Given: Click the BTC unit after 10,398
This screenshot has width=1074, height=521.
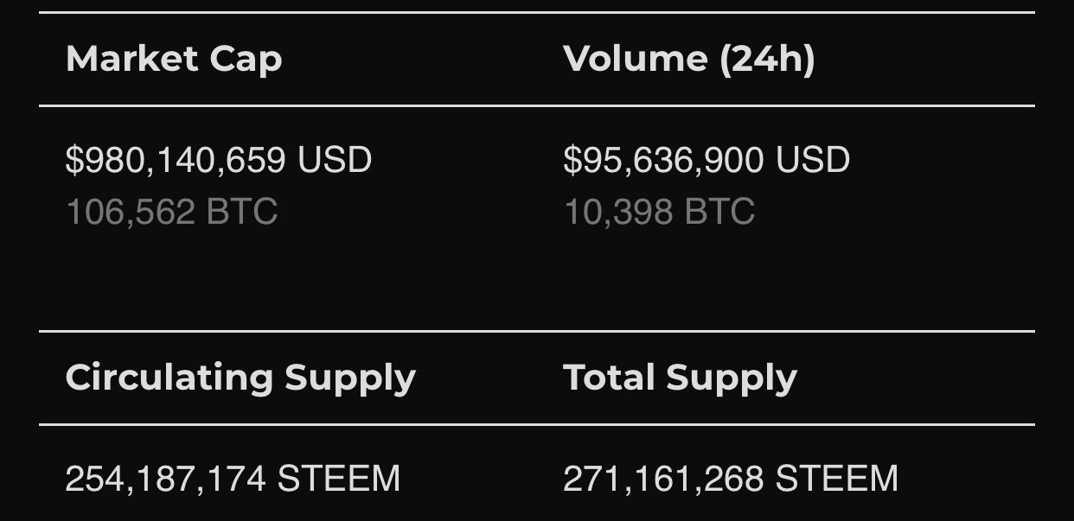Looking at the screenshot, I should 719,212.
